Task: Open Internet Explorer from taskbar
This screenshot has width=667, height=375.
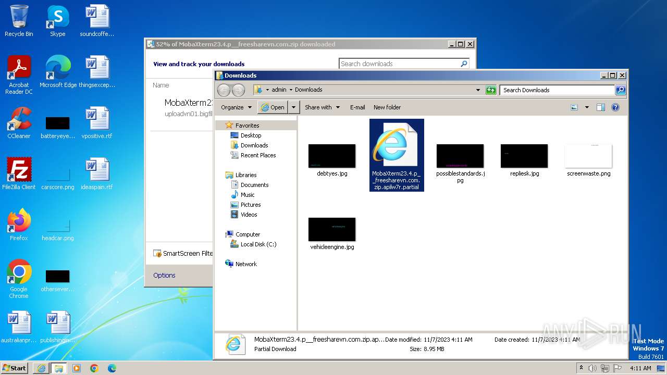Action: point(41,368)
